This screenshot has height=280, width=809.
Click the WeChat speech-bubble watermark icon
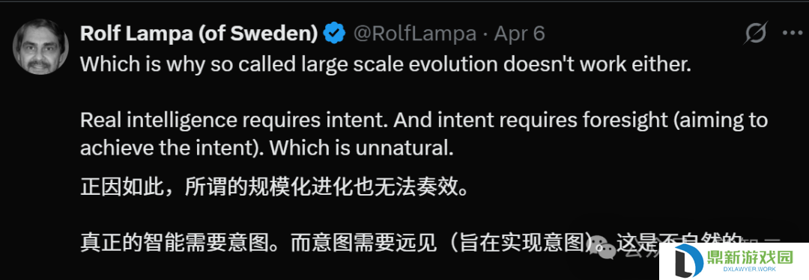click(x=602, y=246)
